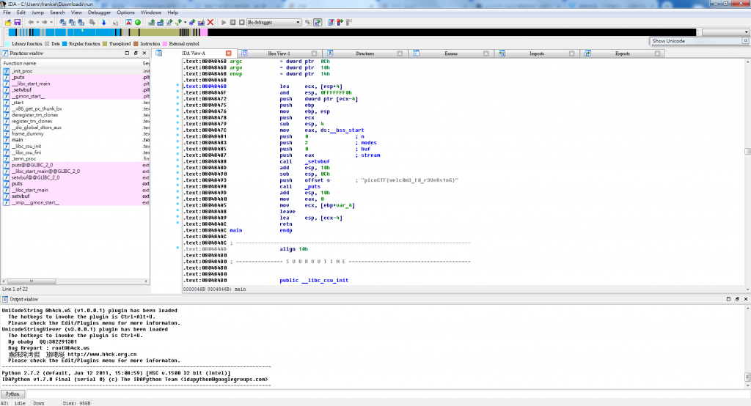The image size is (751, 406).
Task: Switch to the Enums tab
Action: coord(451,53)
